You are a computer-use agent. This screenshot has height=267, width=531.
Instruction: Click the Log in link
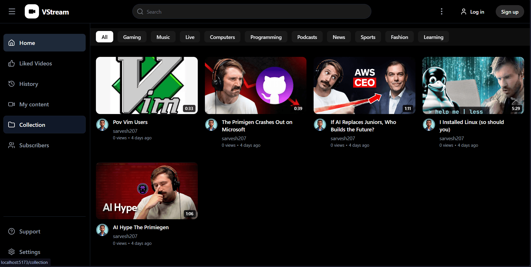click(477, 11)
